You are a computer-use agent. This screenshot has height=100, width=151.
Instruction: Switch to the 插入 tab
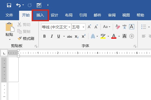coord(40,15)
